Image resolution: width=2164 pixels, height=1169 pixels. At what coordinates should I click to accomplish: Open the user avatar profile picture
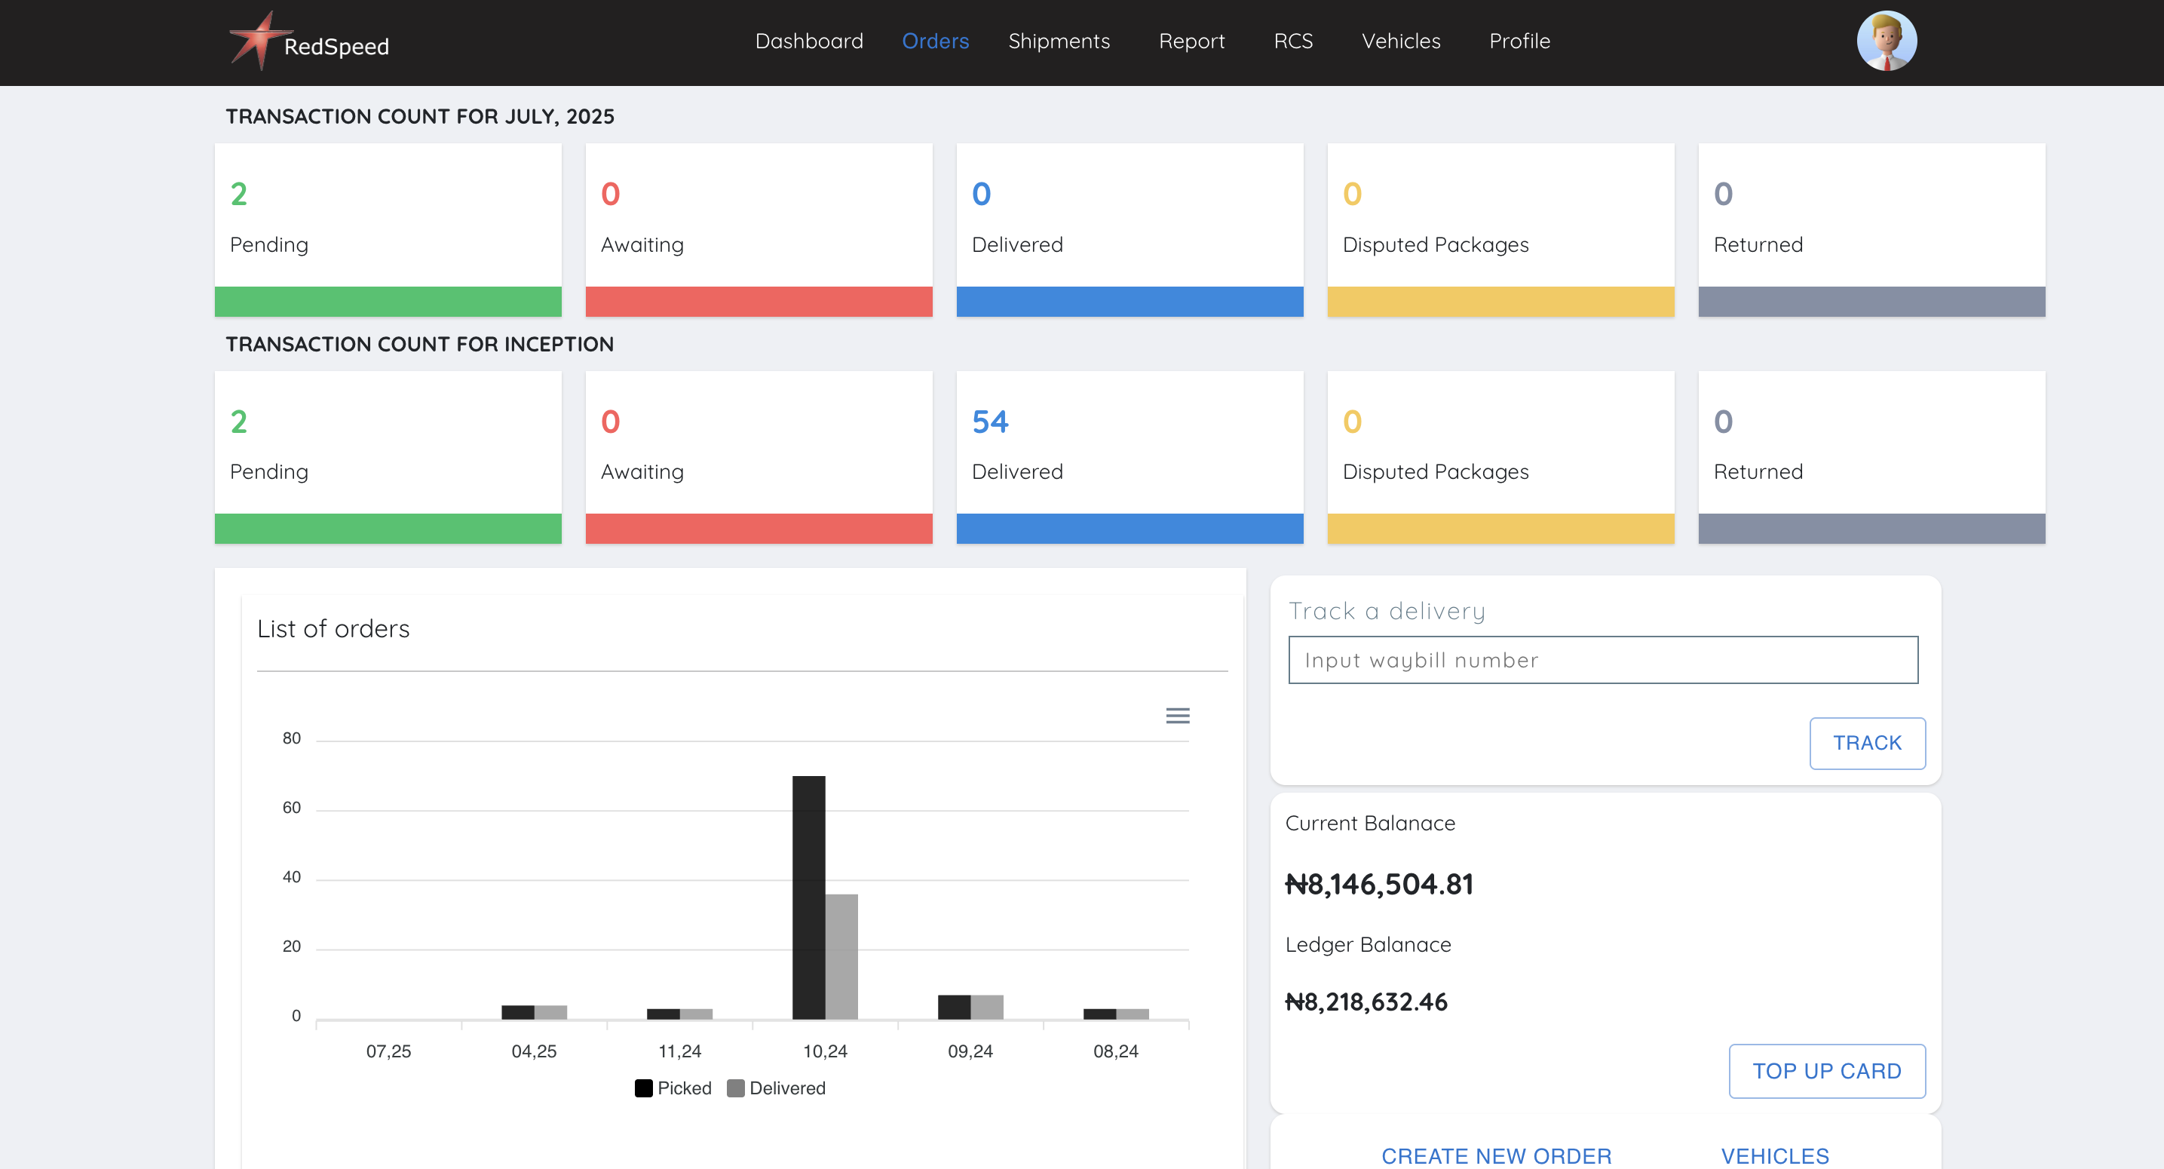pos(1886,41)
